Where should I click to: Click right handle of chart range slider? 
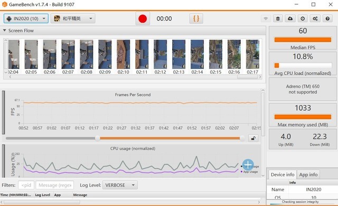242,138
